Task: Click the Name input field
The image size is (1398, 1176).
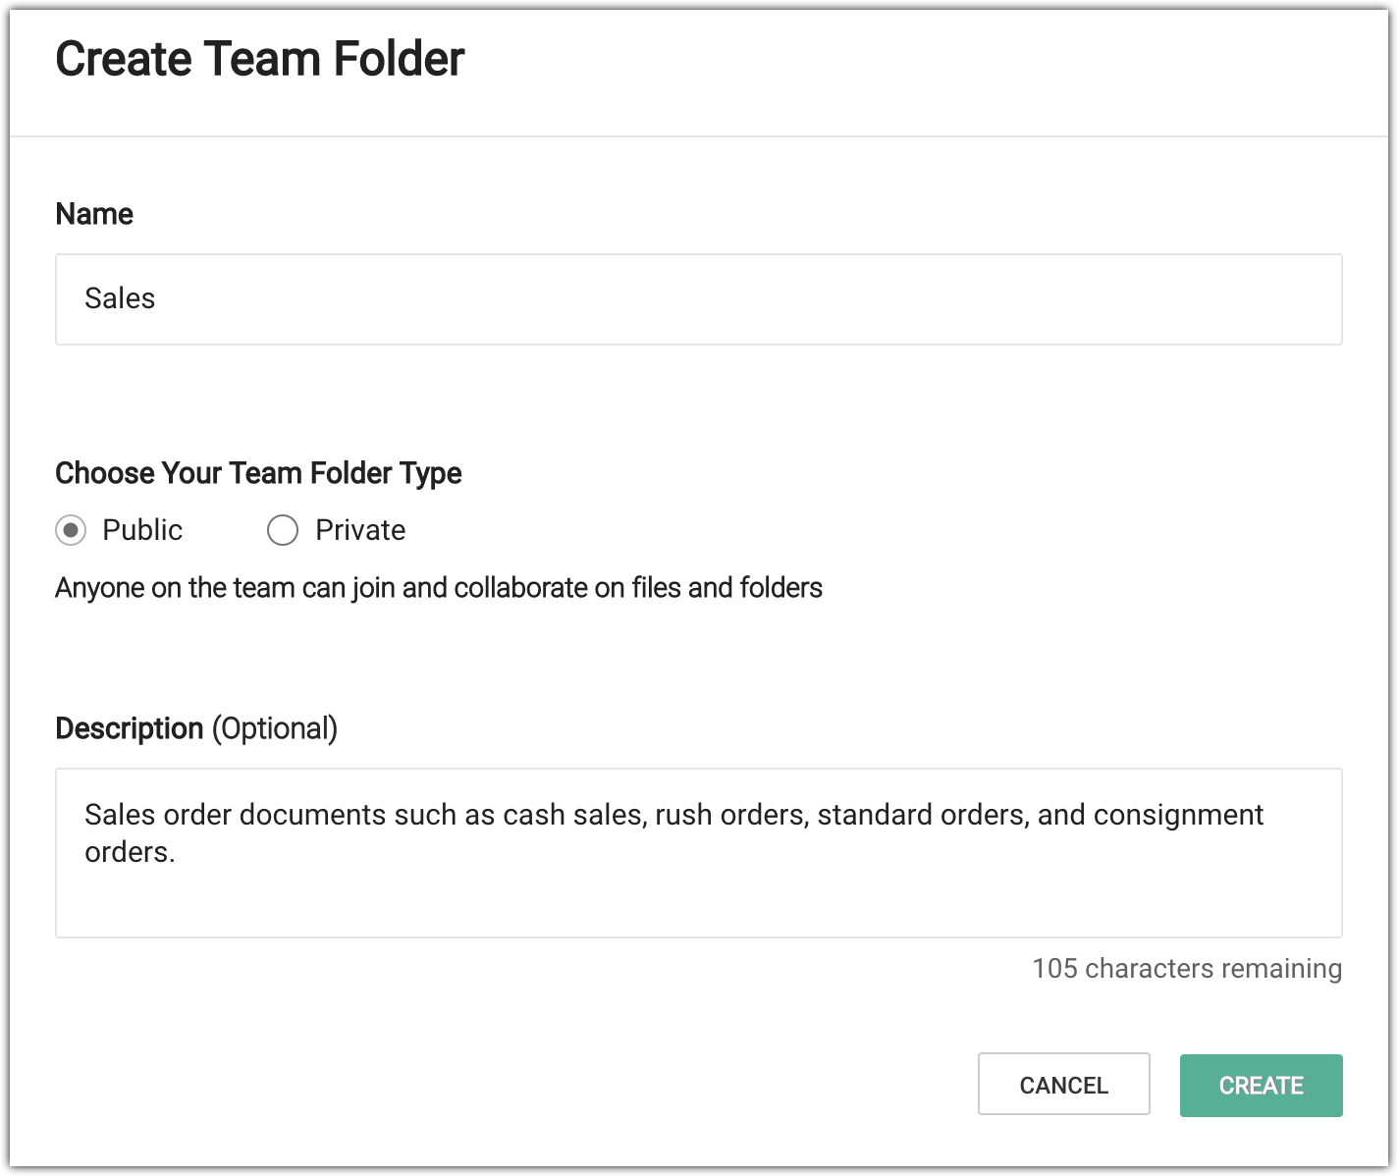Action: click(697, 299)
